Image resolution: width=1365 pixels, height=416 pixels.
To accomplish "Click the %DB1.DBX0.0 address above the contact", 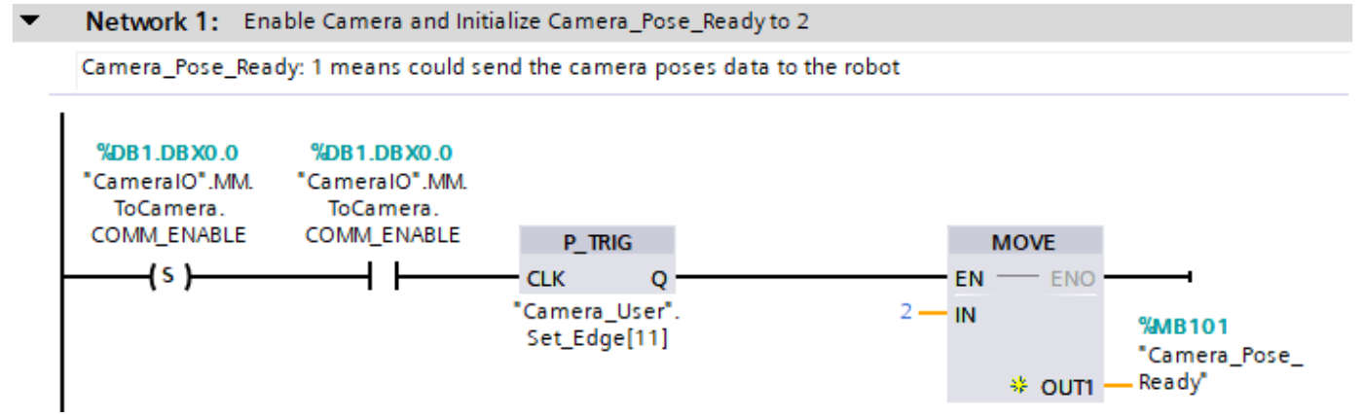I will (382, 154).
